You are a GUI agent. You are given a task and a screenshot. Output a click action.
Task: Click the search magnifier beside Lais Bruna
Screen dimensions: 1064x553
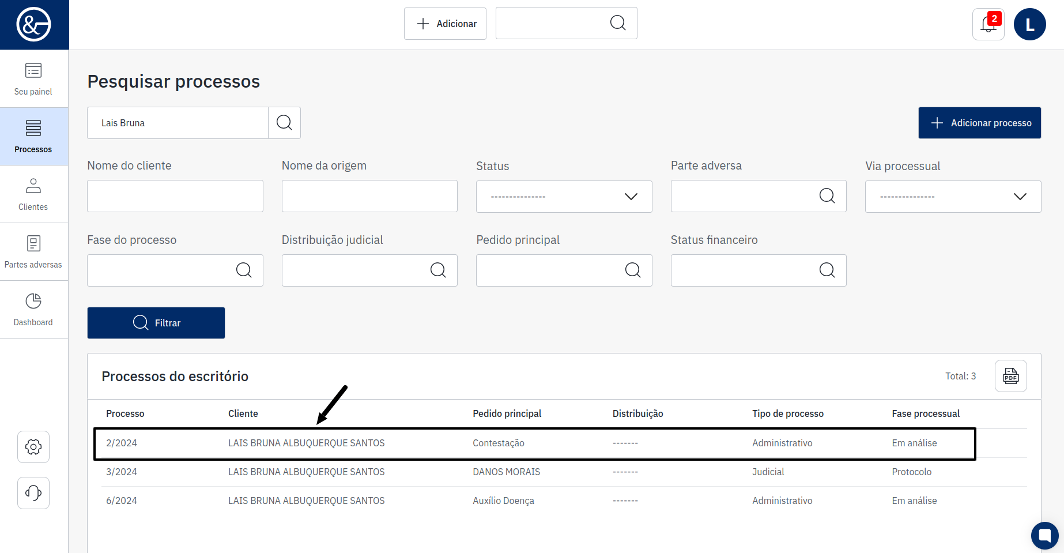(x=284, y=123)
